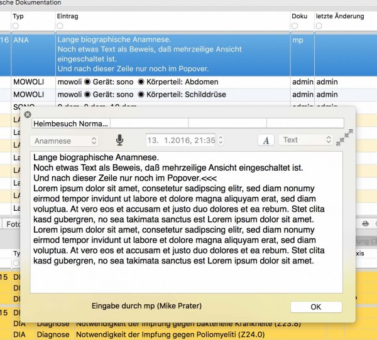Toggle the filter circle under Eintrag column
Image resolution: width=377 pixels, height=340 pixels.
click(x=60, y=26)
